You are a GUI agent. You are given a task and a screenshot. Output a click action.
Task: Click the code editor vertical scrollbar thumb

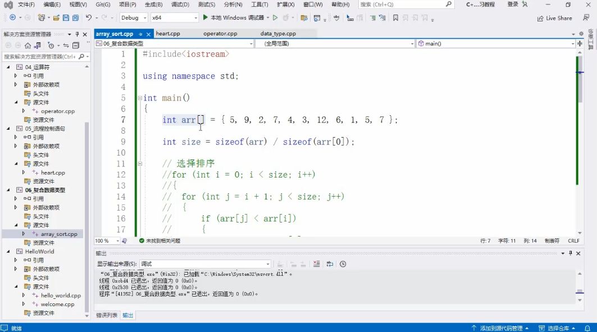click(x=580, y=80)
